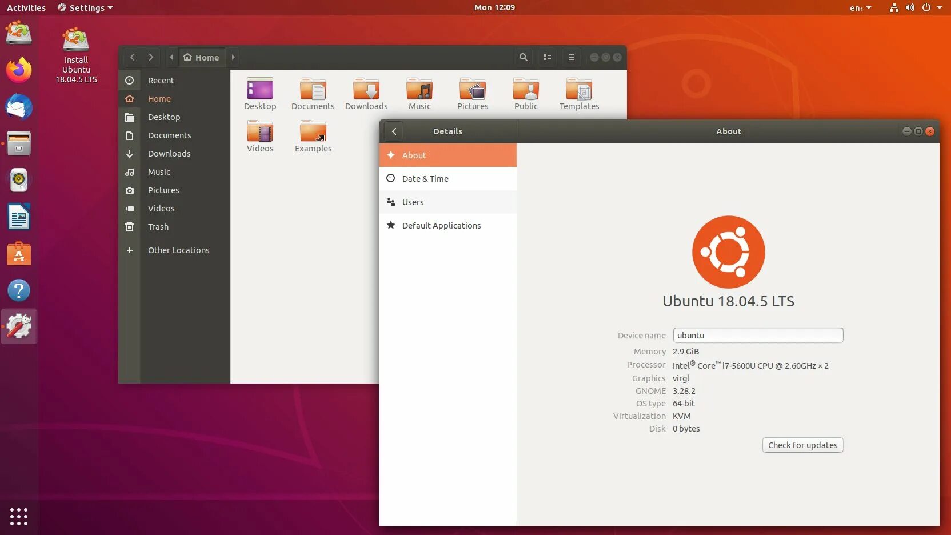The height and width of the screenshot is (535, 951).
Task: Open the Examples folder shortcut
Action: [x=313, y=132]
